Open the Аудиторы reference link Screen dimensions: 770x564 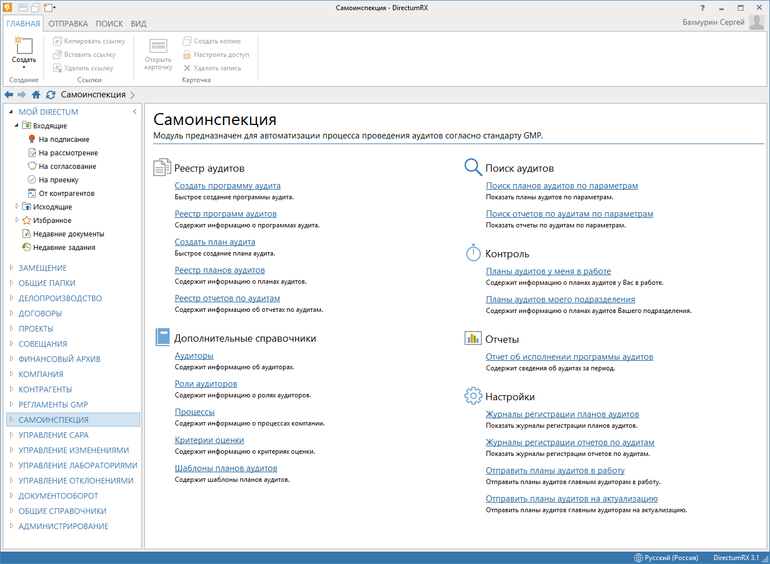point(194,356)
